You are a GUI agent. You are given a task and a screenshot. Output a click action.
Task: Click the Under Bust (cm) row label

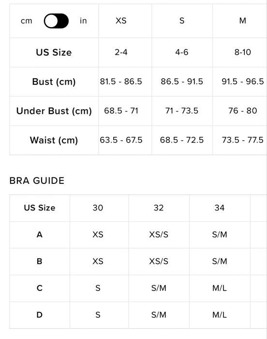pos(54,111)
